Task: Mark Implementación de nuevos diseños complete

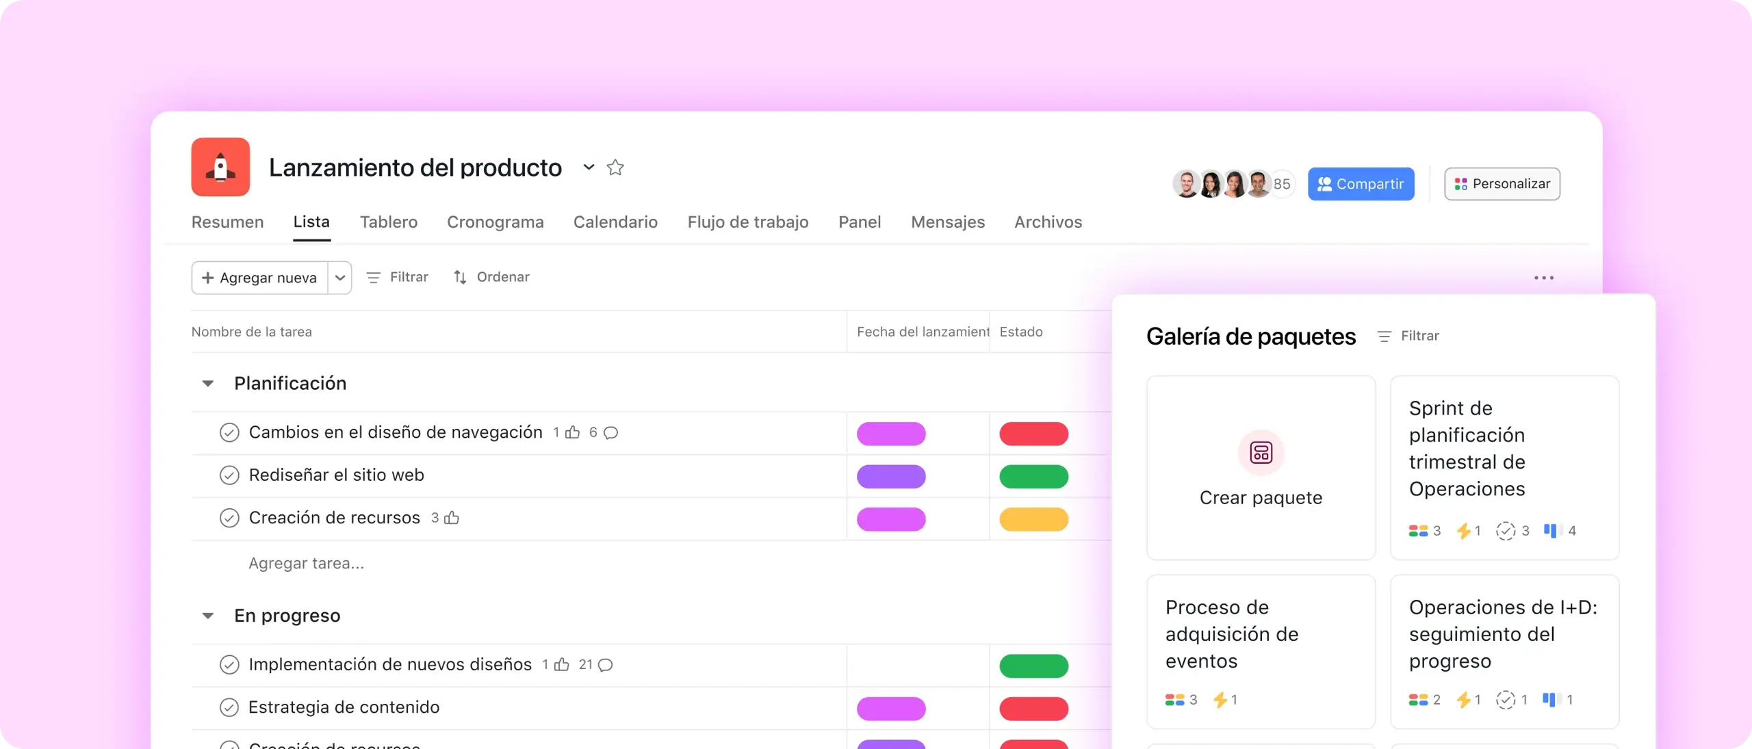Action: (x=229, y=665)
